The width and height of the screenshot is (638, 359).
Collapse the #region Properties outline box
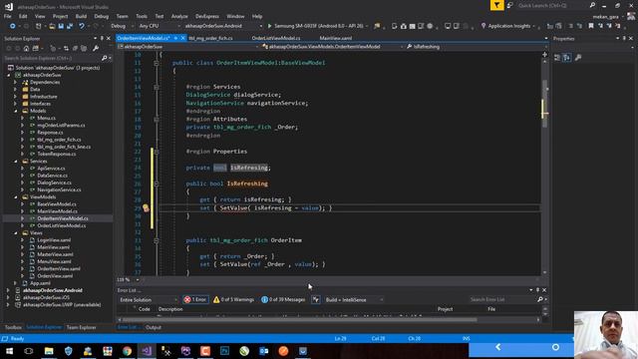coord(157,152)
